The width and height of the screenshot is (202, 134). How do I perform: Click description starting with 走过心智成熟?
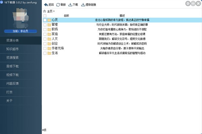122,20
